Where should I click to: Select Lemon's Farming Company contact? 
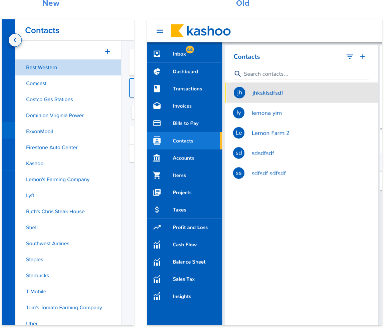(68, 180)
